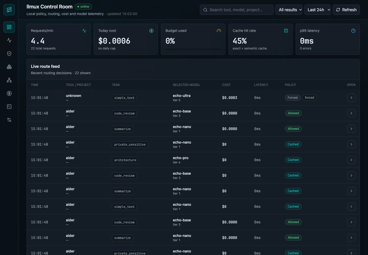
Task: Click the database icon on Cache hit rate card
Action: (x=286, y=31)
